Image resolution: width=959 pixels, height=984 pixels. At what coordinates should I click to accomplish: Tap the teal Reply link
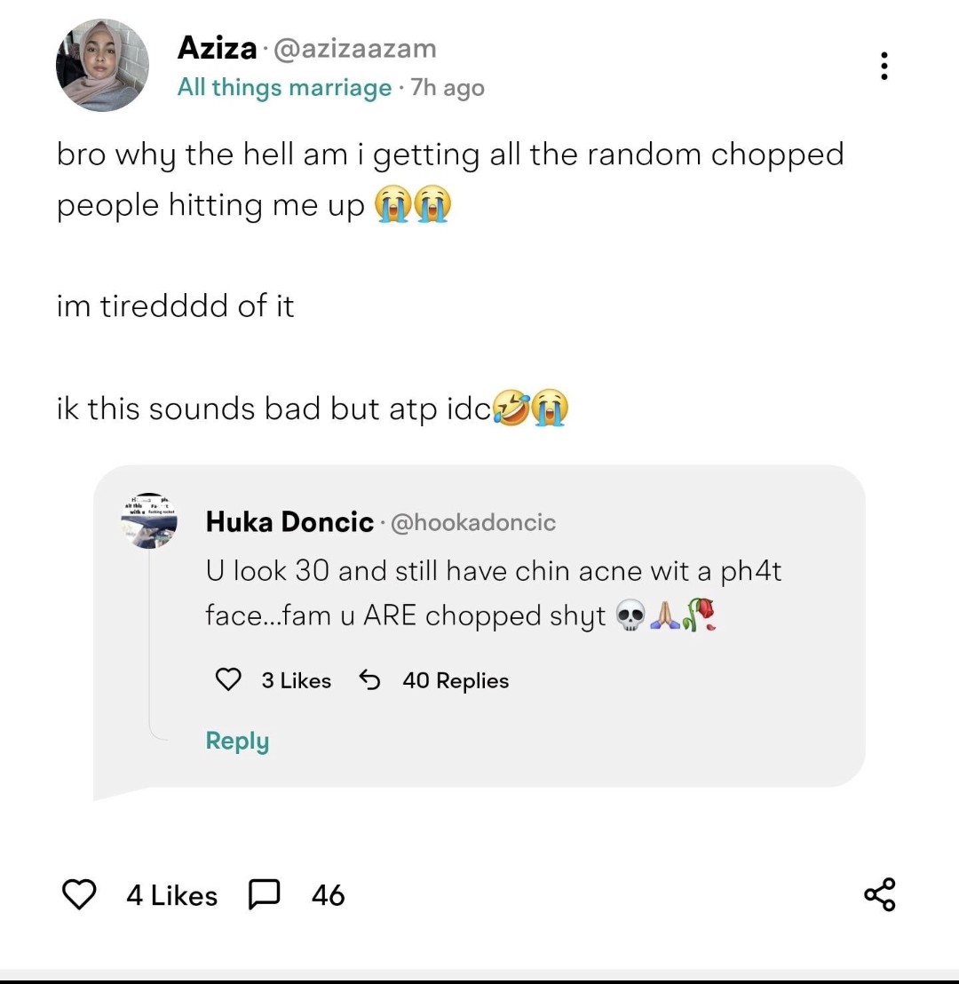pos(237,741)
